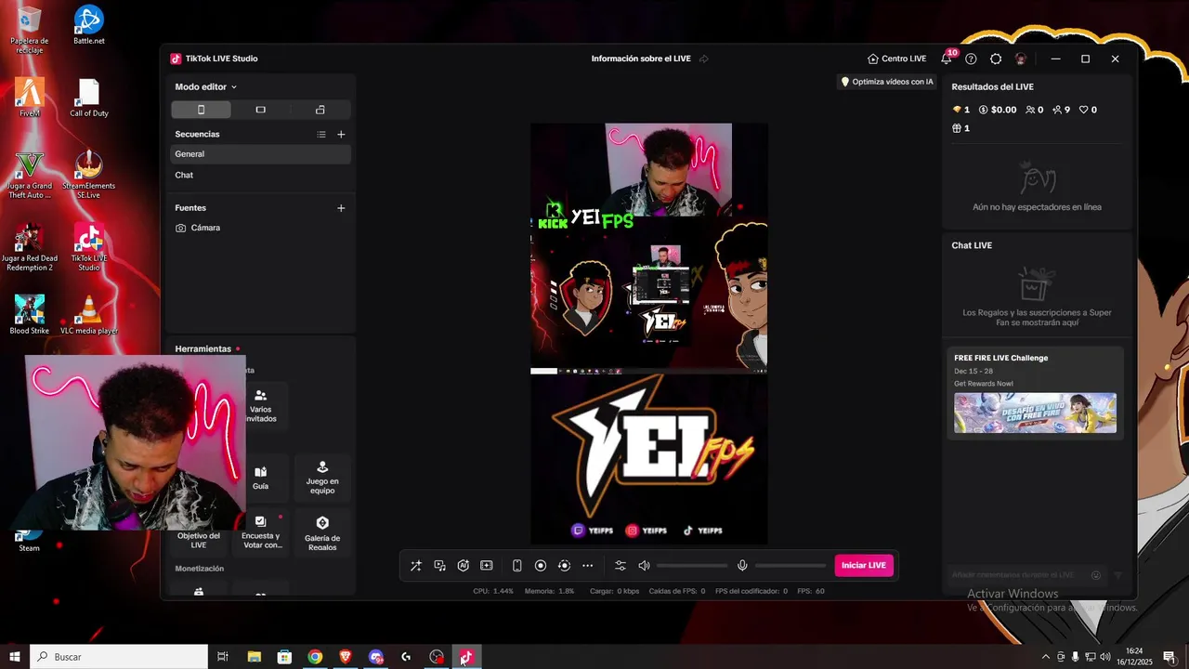The width and height of the screenshot is (1189, 669).
Task: Adjust the speaker volume slider
Action: tap(692, 566)
